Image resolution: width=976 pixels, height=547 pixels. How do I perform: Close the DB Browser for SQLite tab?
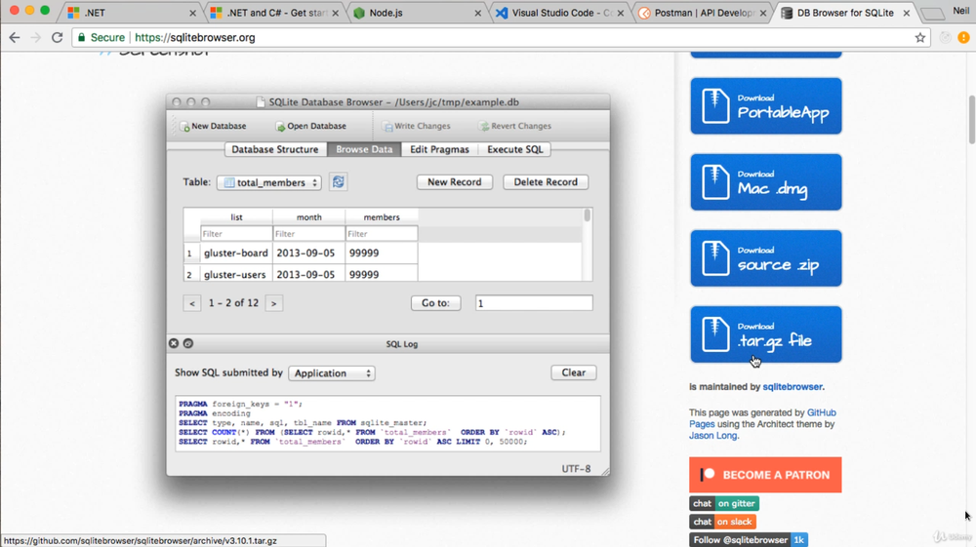point(907,13)
